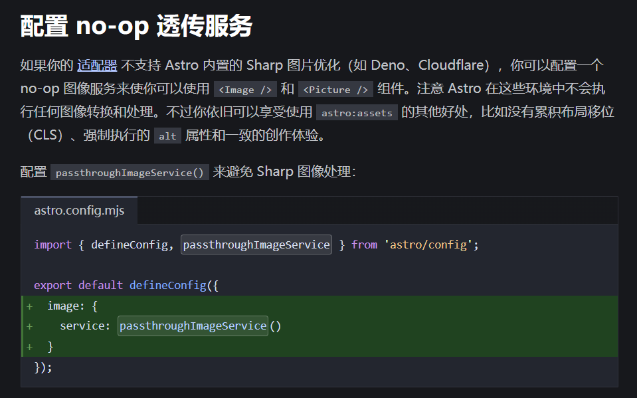
Task: Click the plus marker beside closing brace
Action: [29, 347]
